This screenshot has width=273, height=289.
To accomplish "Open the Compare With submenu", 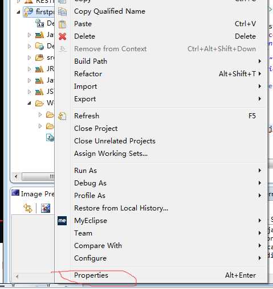I will click(98, 246).
